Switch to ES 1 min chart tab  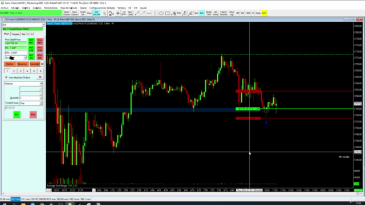pyautogui.click(x=26, y=199)
